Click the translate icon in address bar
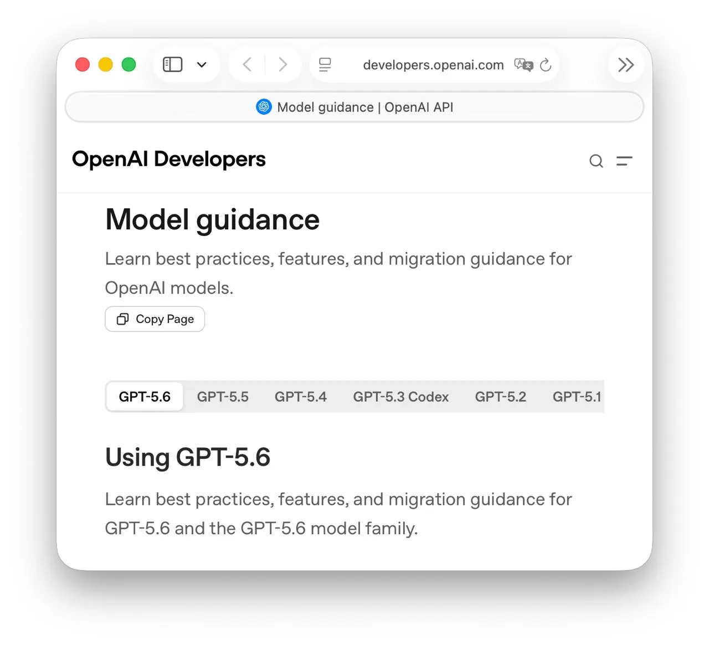Viewport: 709px width, 645px height. (x=523, y=65)
